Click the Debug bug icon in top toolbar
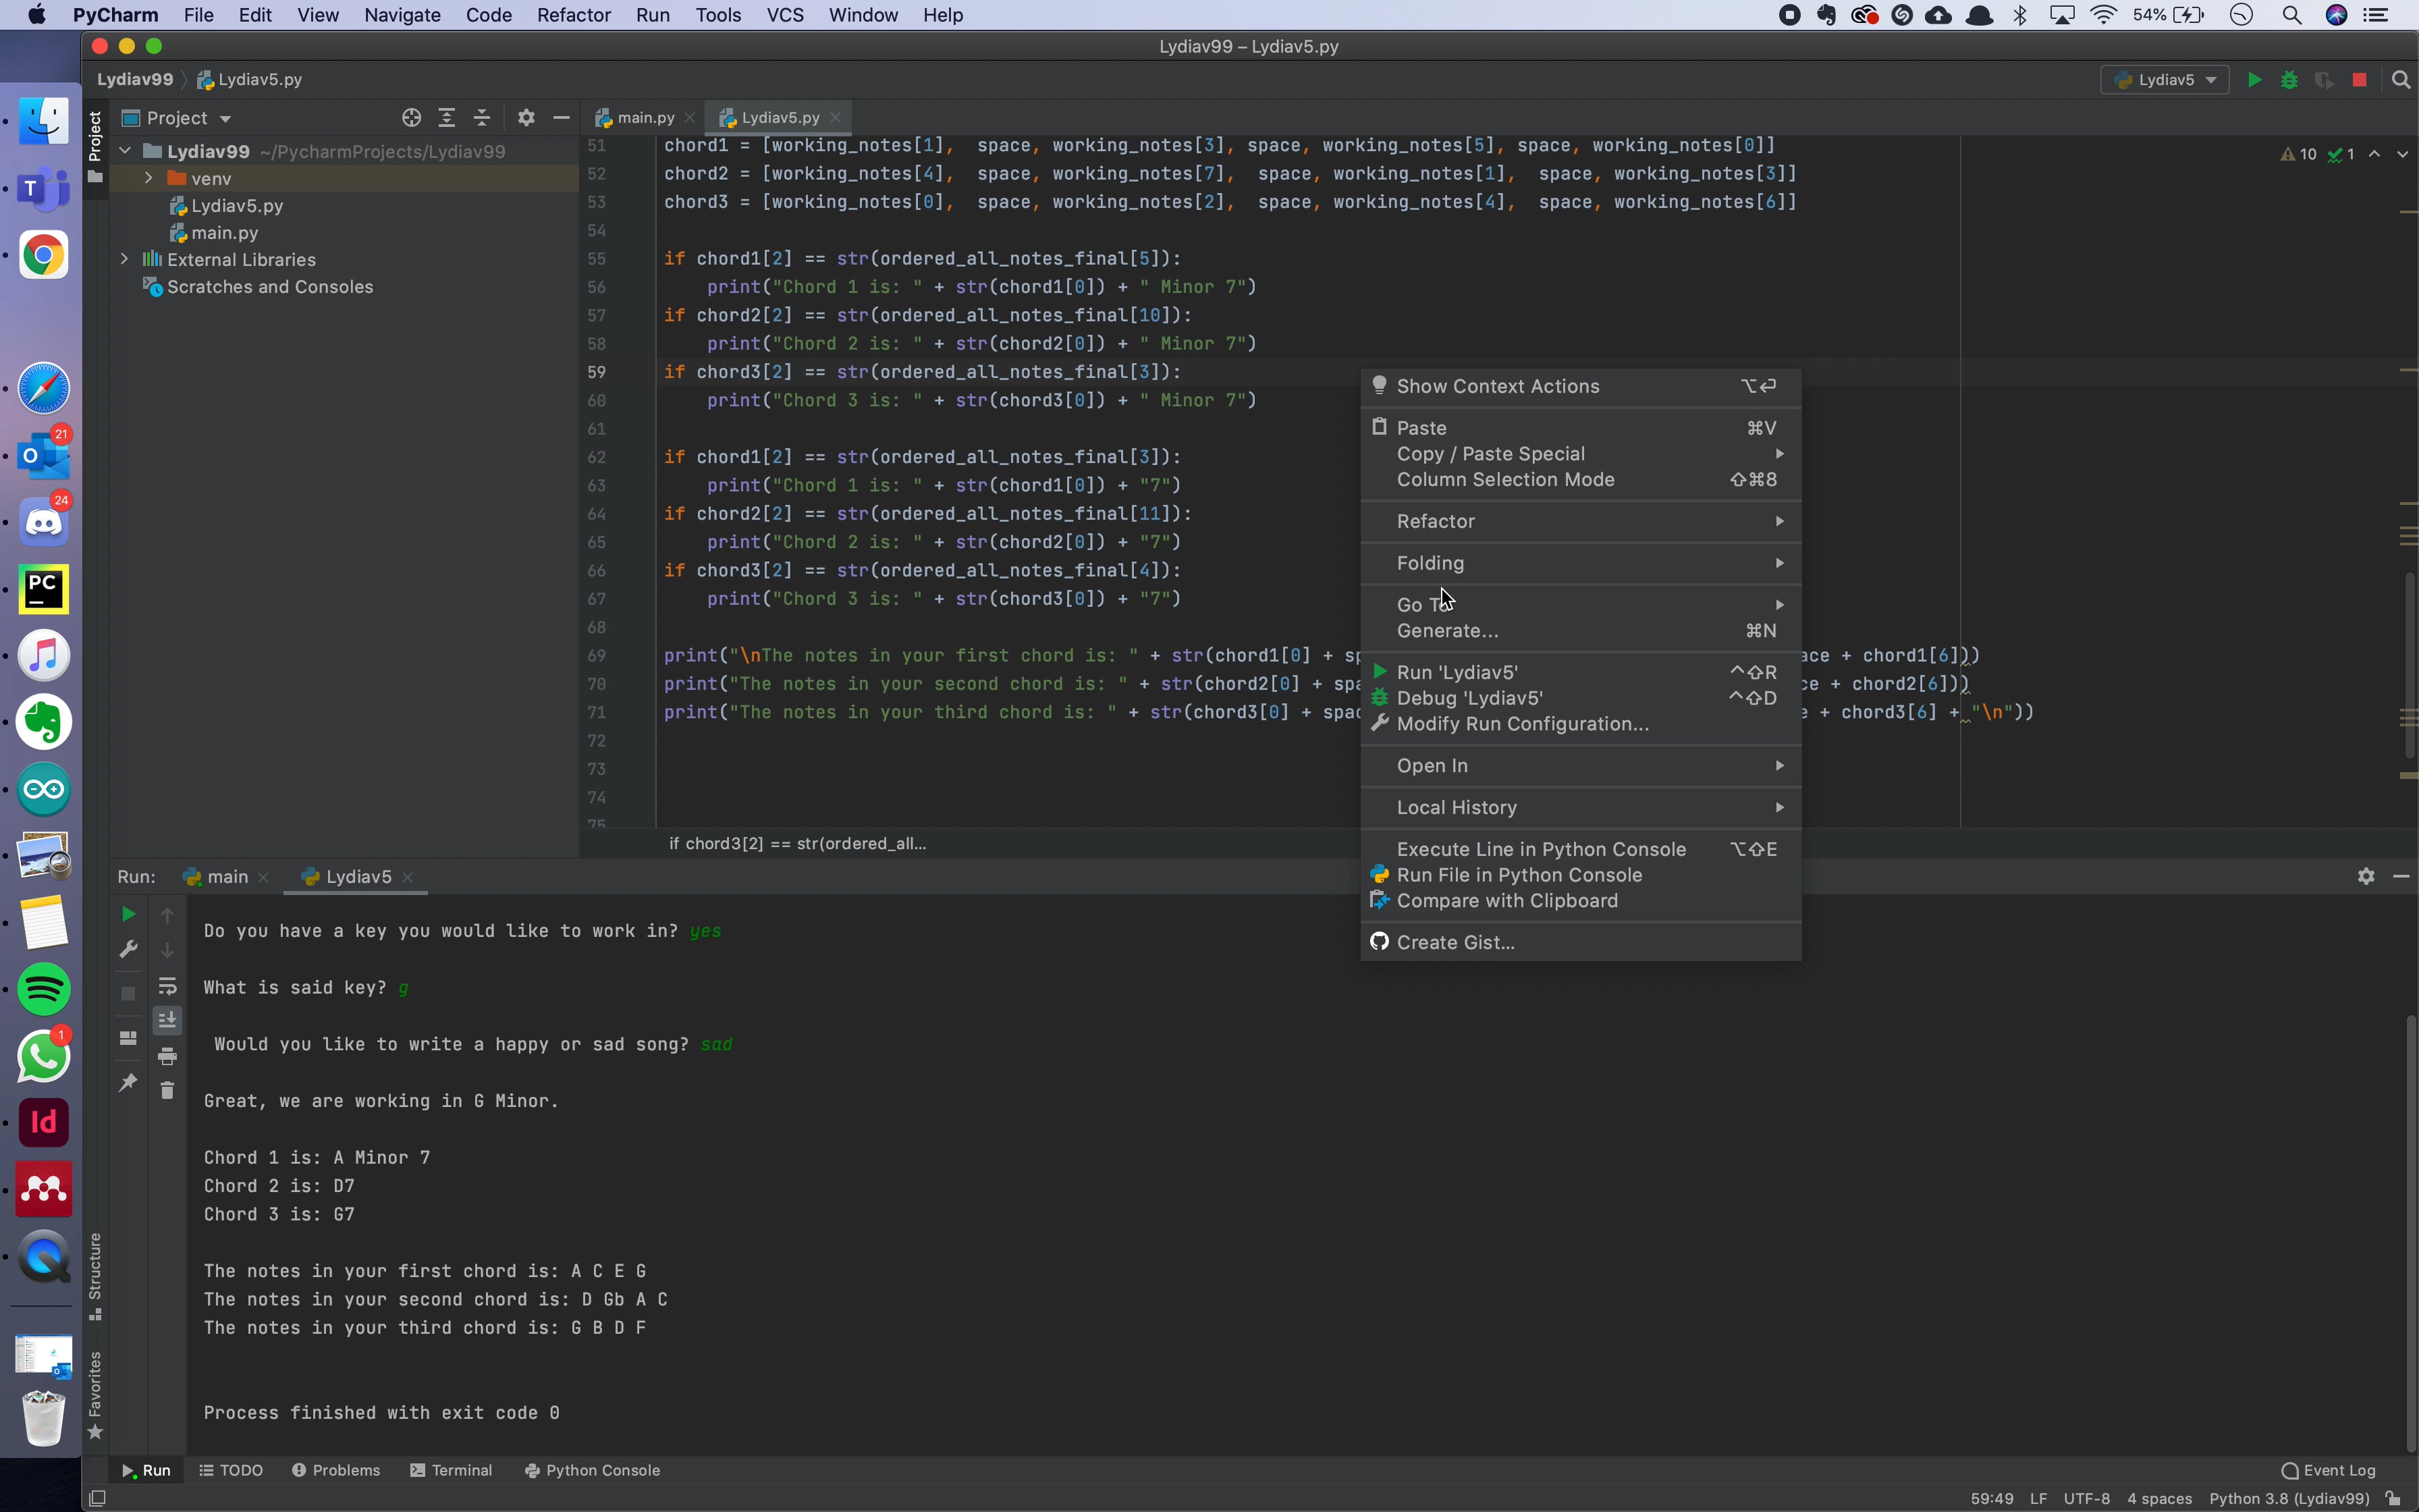 pos(2289,80)
